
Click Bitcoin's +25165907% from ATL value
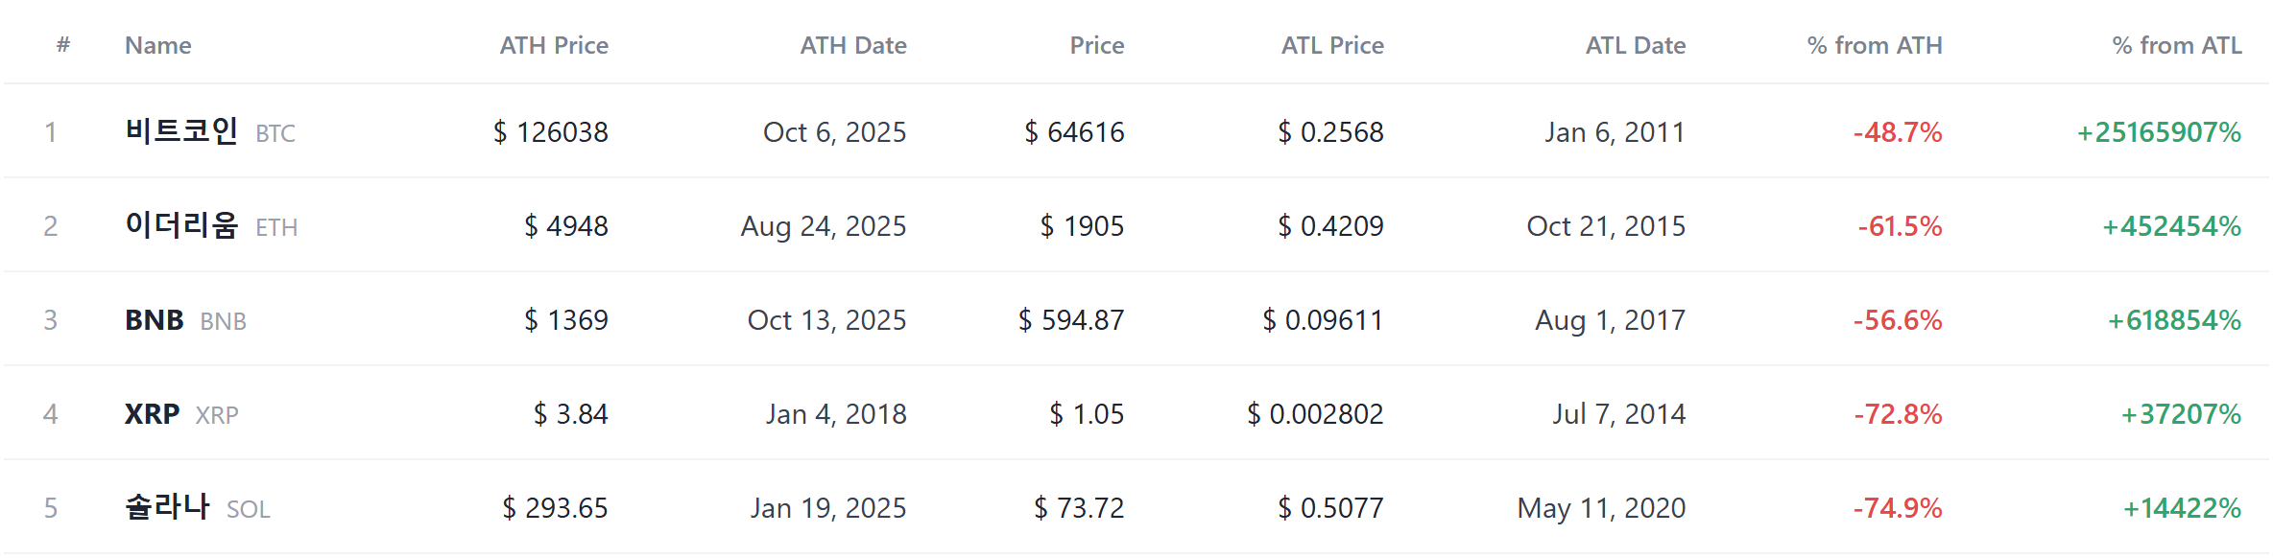(2159, 132)
